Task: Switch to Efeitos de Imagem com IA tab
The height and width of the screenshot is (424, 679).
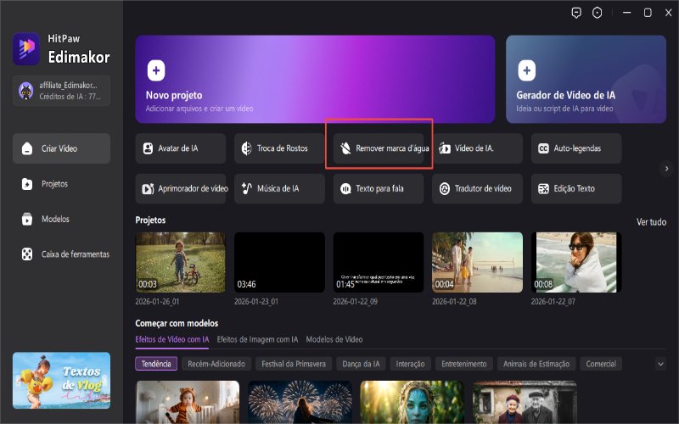Action: pos(255,339)
